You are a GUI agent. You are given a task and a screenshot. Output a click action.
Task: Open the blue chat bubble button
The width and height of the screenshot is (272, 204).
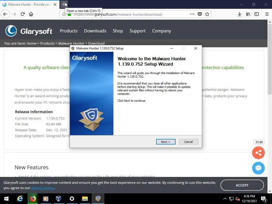pyautogui.click(x=258, y=168)
